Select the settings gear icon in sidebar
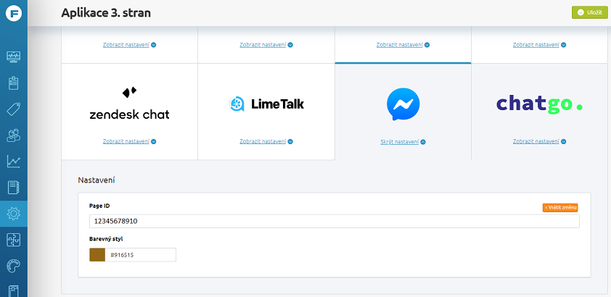 pos(14,214)
